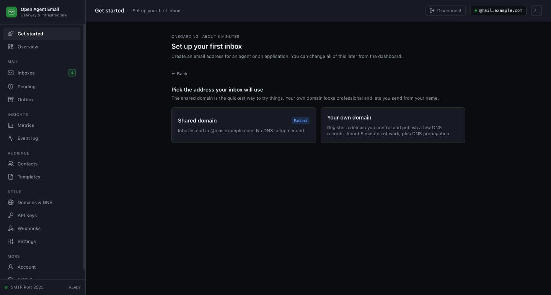Image resolution: width=551 pixels, height=295 pixels.
Task: Click the Fastest badge on Shared domain
Action: tap(300, 121)
